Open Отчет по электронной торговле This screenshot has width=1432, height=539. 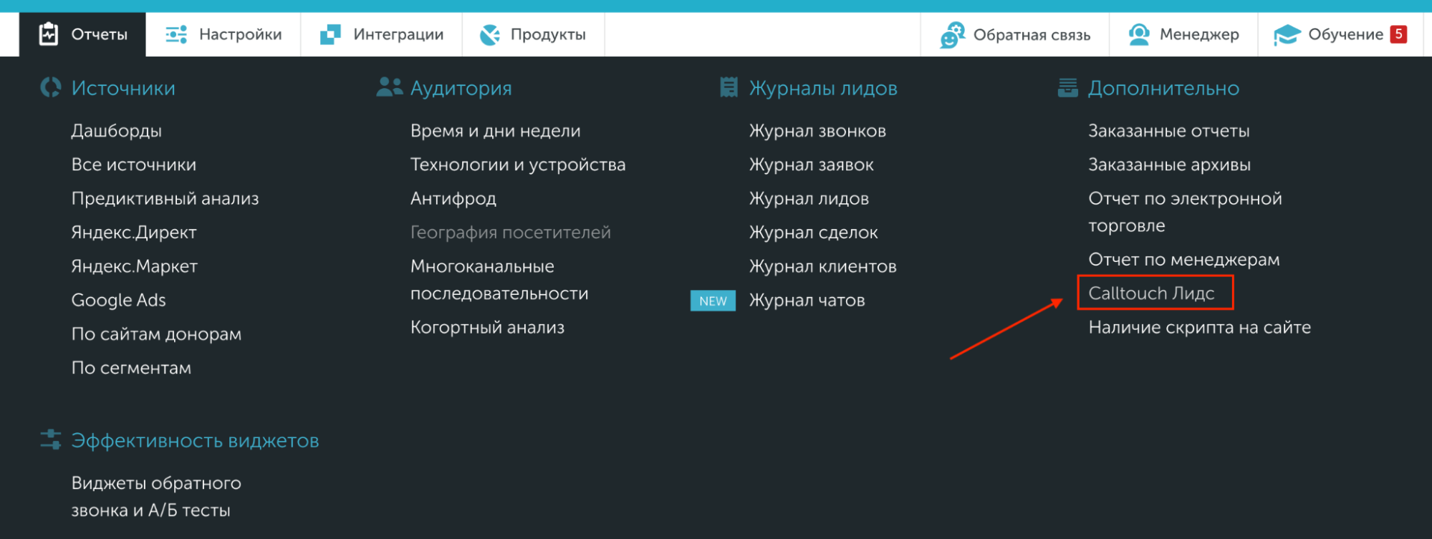coord(1186,212)
